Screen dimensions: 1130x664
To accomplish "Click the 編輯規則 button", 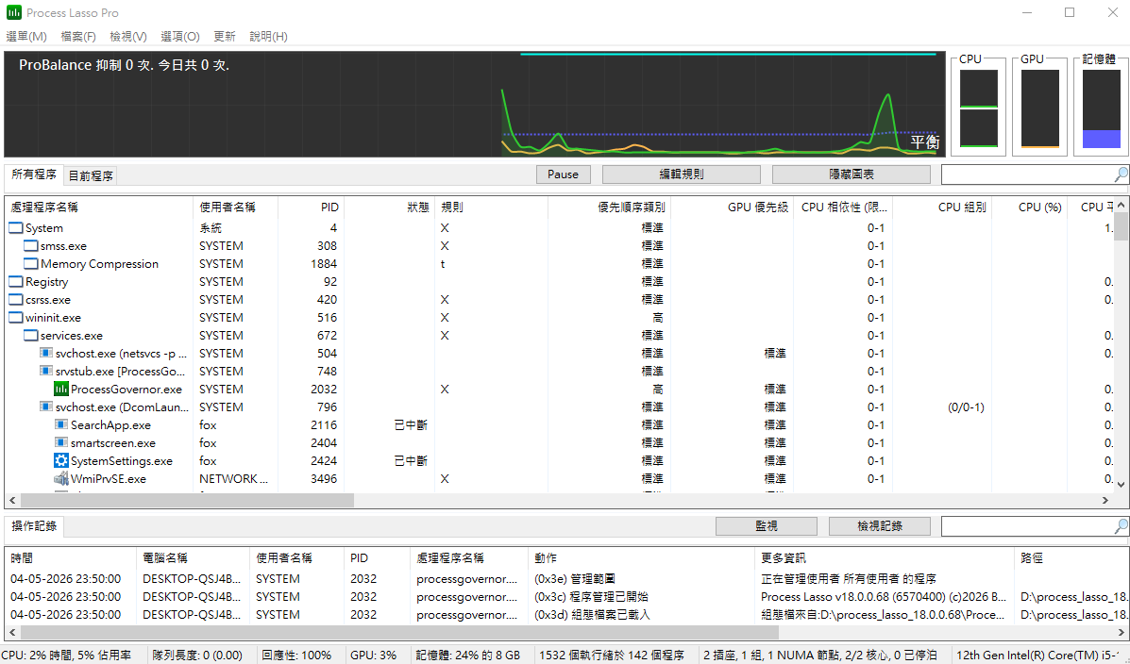I will 681,174.
